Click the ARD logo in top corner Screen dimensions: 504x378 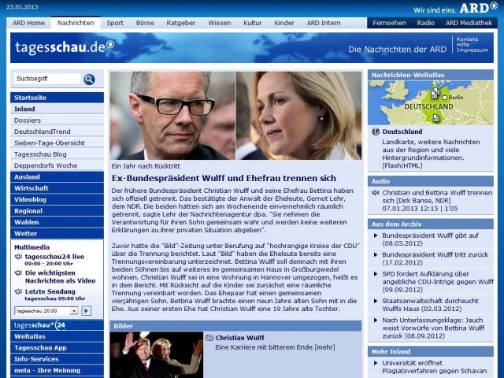pos(478,8)
